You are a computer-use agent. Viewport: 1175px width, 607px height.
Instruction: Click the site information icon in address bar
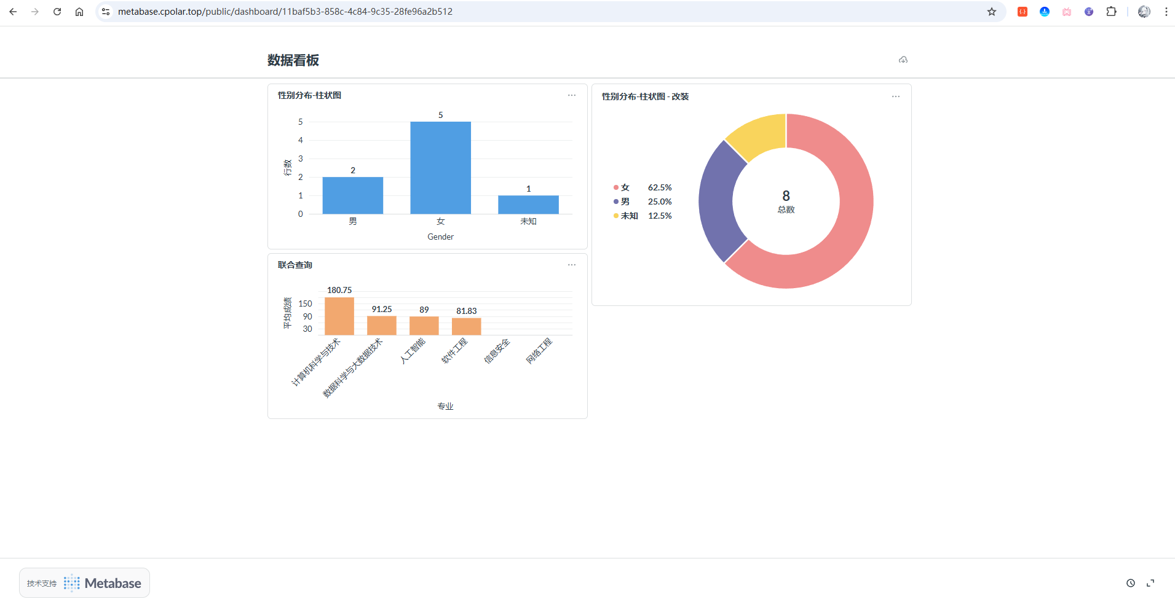[x=106, y=12]
